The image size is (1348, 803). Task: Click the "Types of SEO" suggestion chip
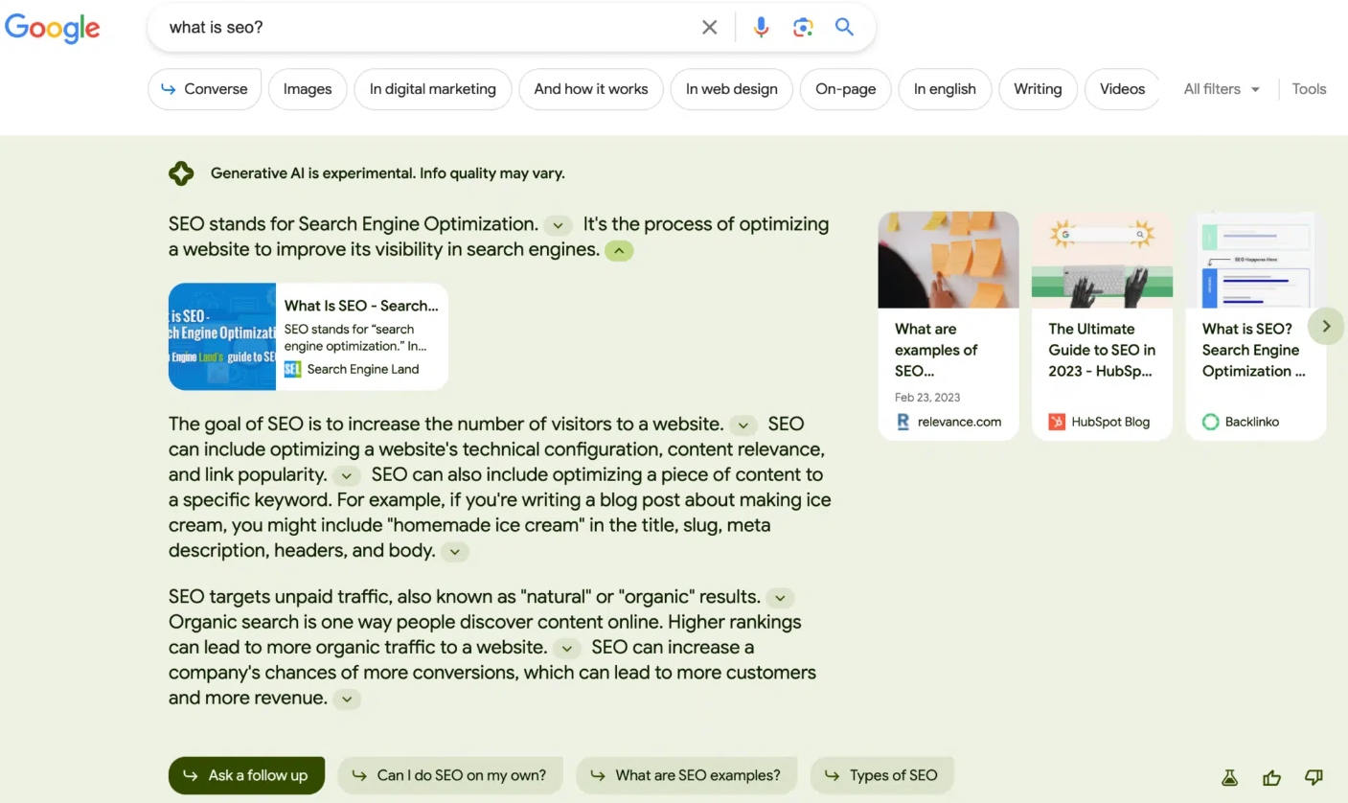click(x=881, y=774)
